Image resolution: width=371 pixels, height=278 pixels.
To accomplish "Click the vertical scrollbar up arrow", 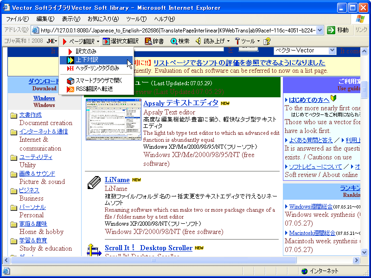I will (x=364, y=51).
